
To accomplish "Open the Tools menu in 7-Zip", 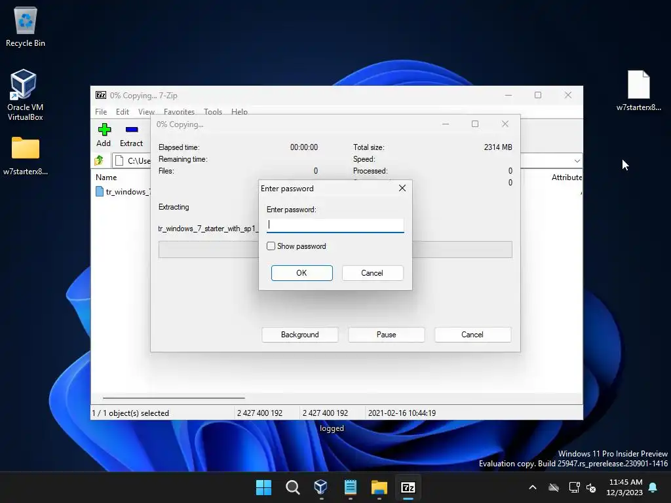I will pyautogui.click(x=213, y=111).
